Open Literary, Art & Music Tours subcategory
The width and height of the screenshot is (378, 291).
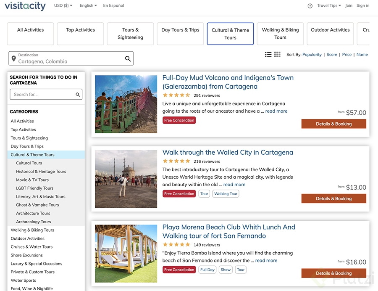[x=40, y=197]
